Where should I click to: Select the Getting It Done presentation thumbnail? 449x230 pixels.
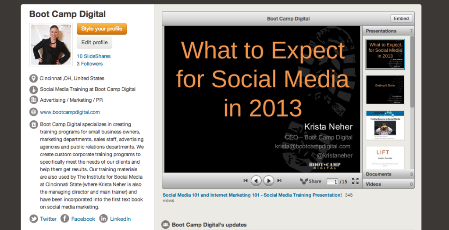tap(385, 90)
